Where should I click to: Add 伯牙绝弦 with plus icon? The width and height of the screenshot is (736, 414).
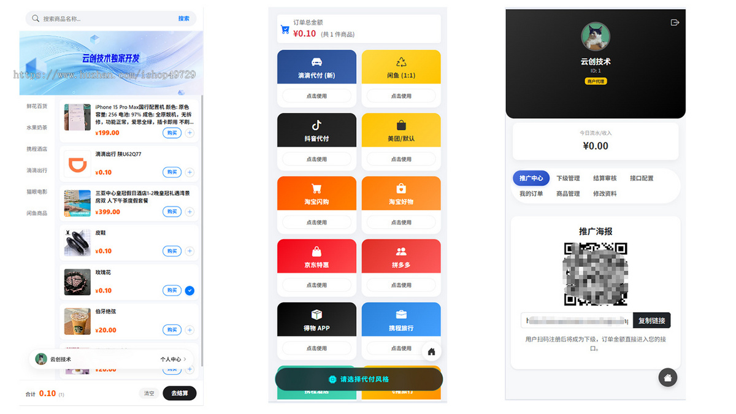pyautogui.click(x=190, y=329)
